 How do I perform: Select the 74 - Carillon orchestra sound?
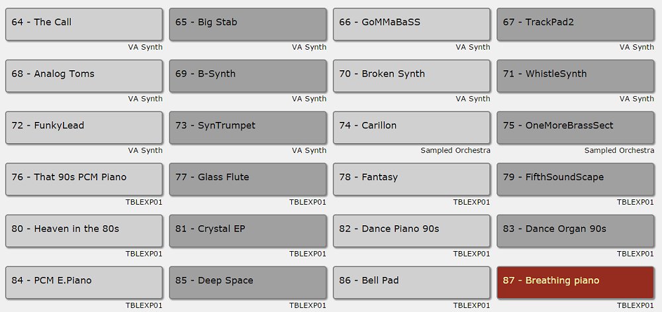pos(412,127)
